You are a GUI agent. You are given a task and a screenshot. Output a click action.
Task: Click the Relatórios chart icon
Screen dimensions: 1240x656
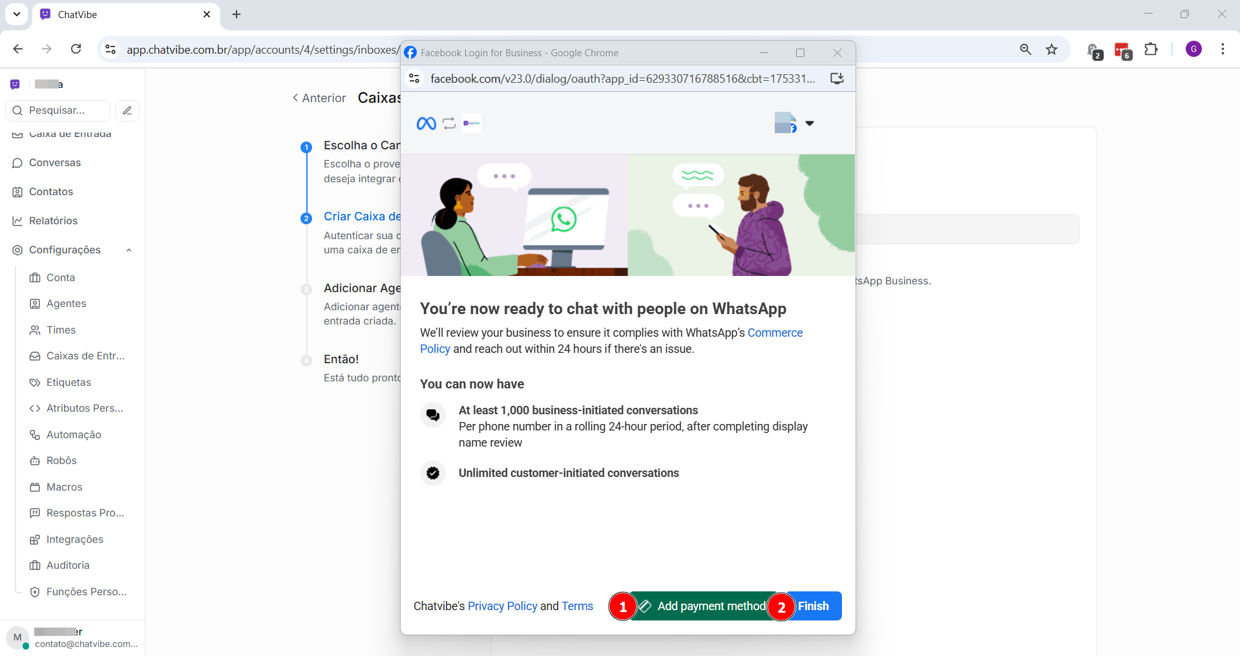(x=17, y=221)
